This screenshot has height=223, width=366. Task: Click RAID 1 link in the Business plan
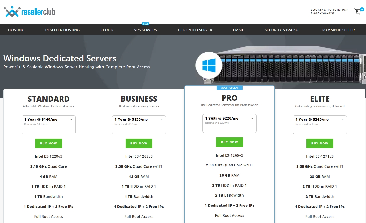click(x=150, y=187)
